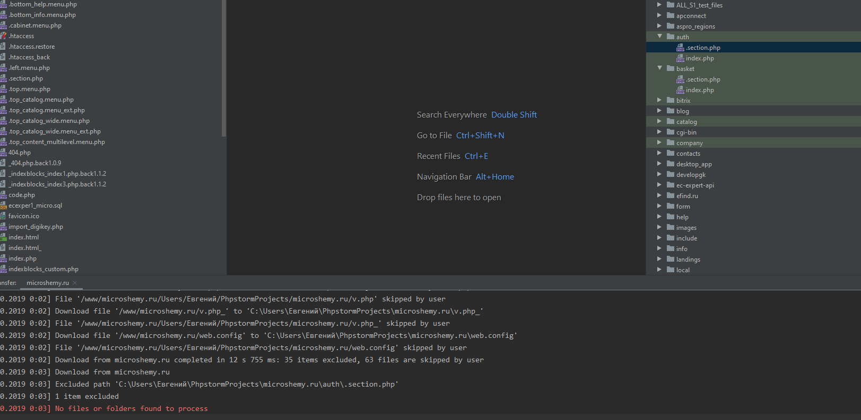Select indexblocks_custom.php in the file list
The image size is (861, 420).
44,269
